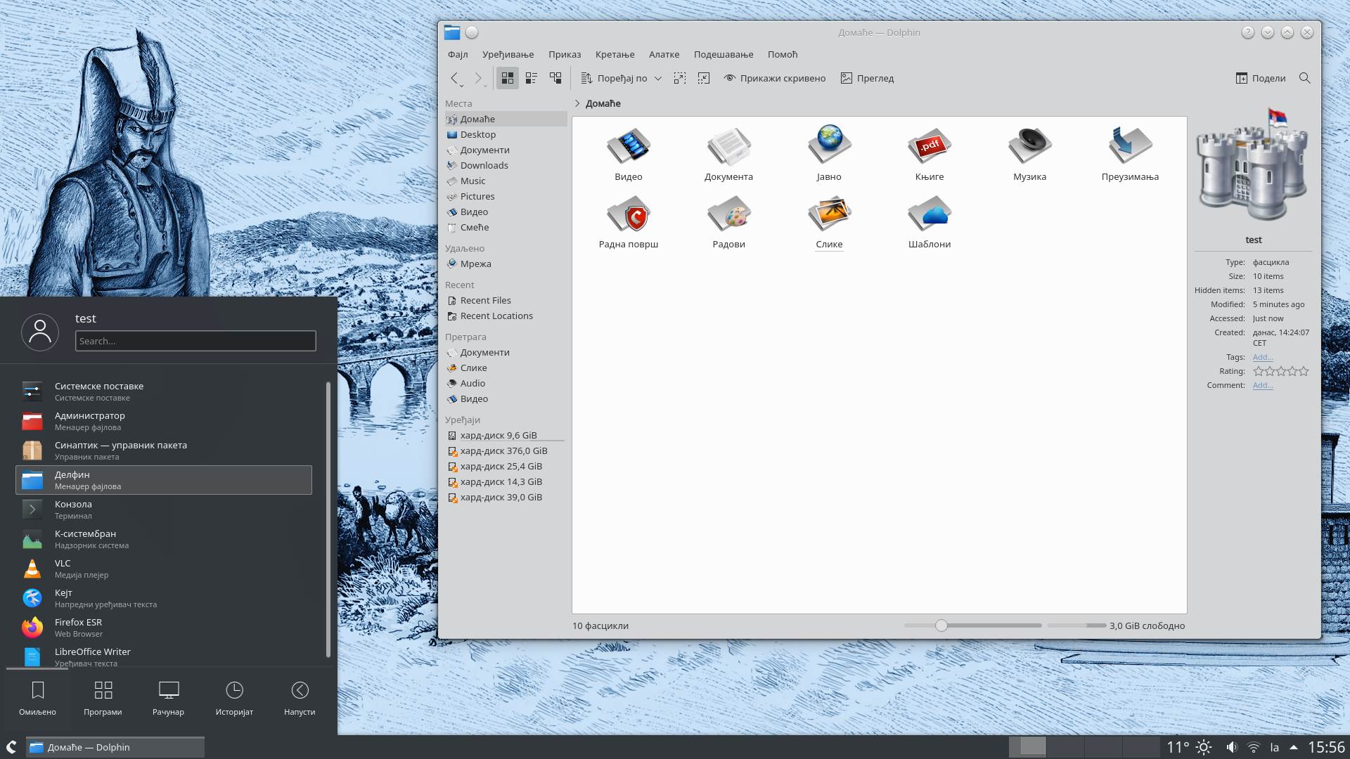Click the Подели split view icon
Screen dimensions: 1350x759
1242,78
